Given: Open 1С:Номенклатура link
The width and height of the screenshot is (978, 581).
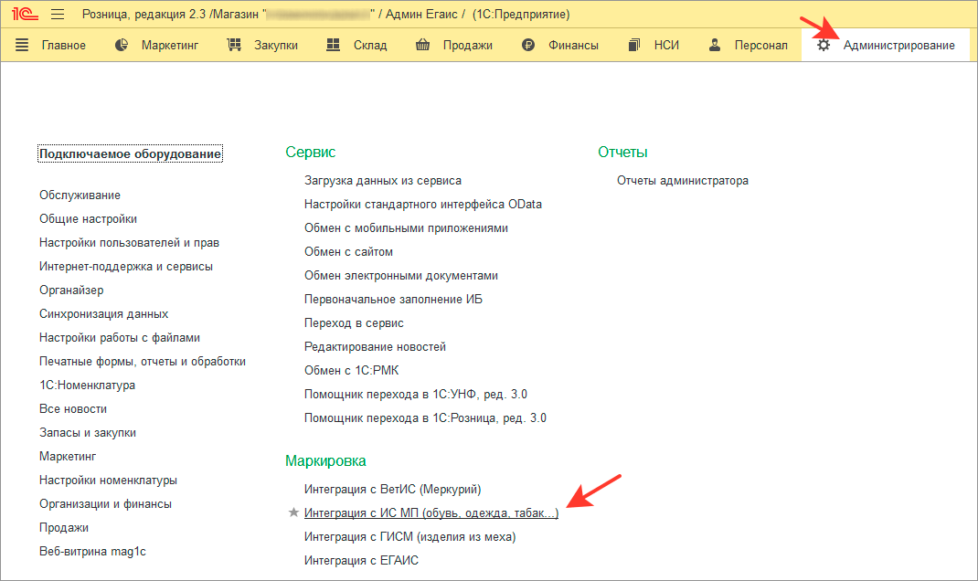Looking at the screenshot, I should [x=88, y=385].
